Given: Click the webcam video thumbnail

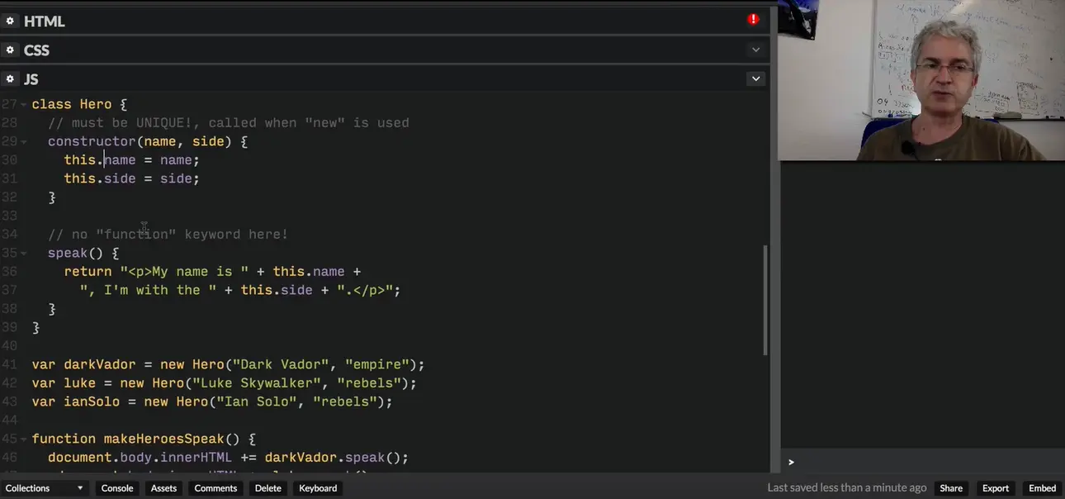Looking at the screenshot, I should point(921,80).
